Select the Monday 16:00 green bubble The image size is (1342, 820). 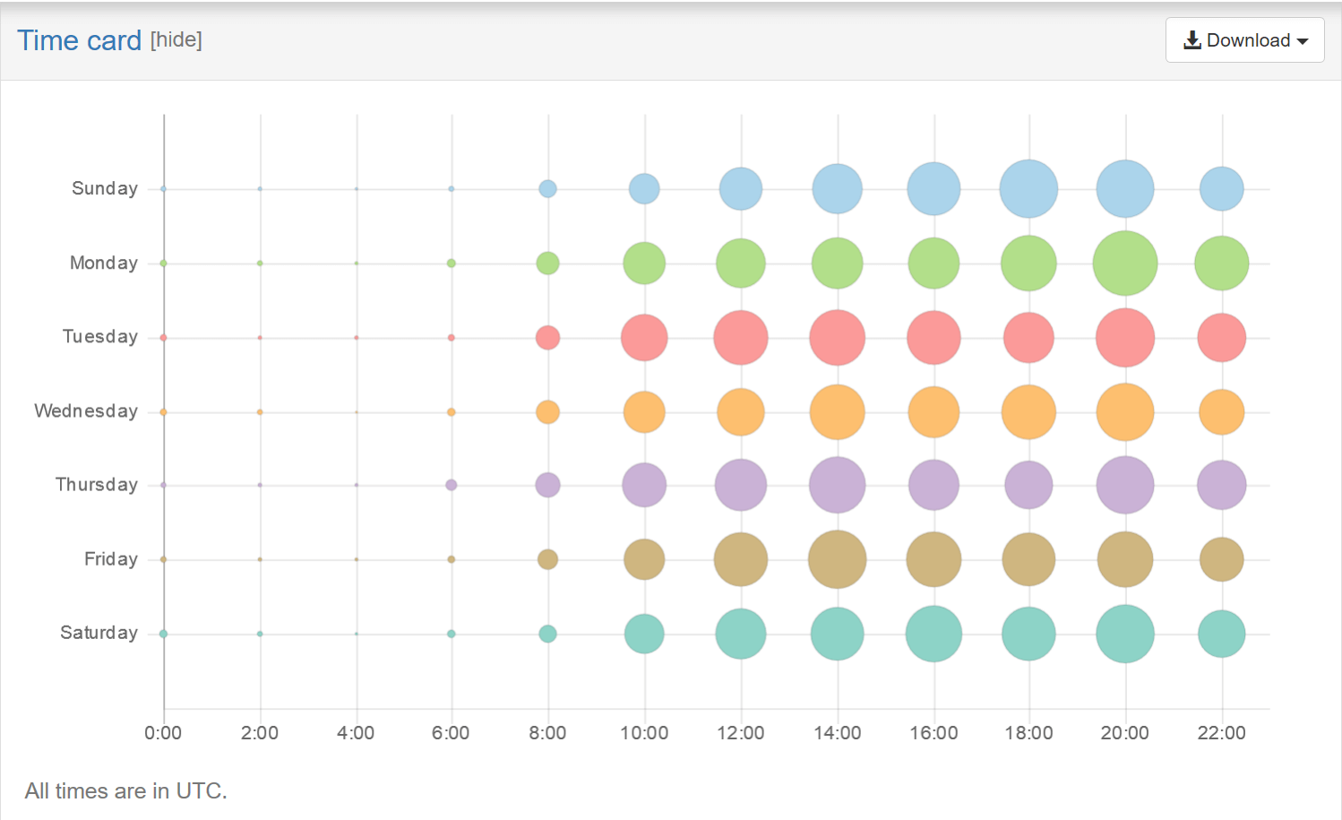[933, 263]
